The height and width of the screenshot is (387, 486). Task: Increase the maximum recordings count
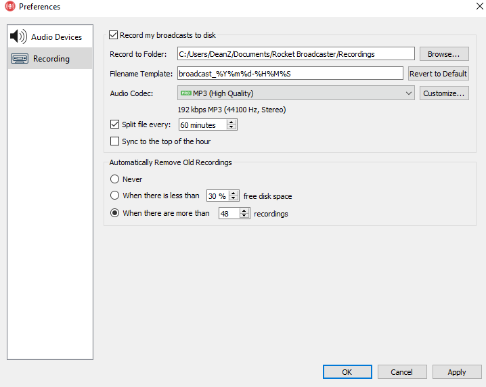click(x=244, y=211)
